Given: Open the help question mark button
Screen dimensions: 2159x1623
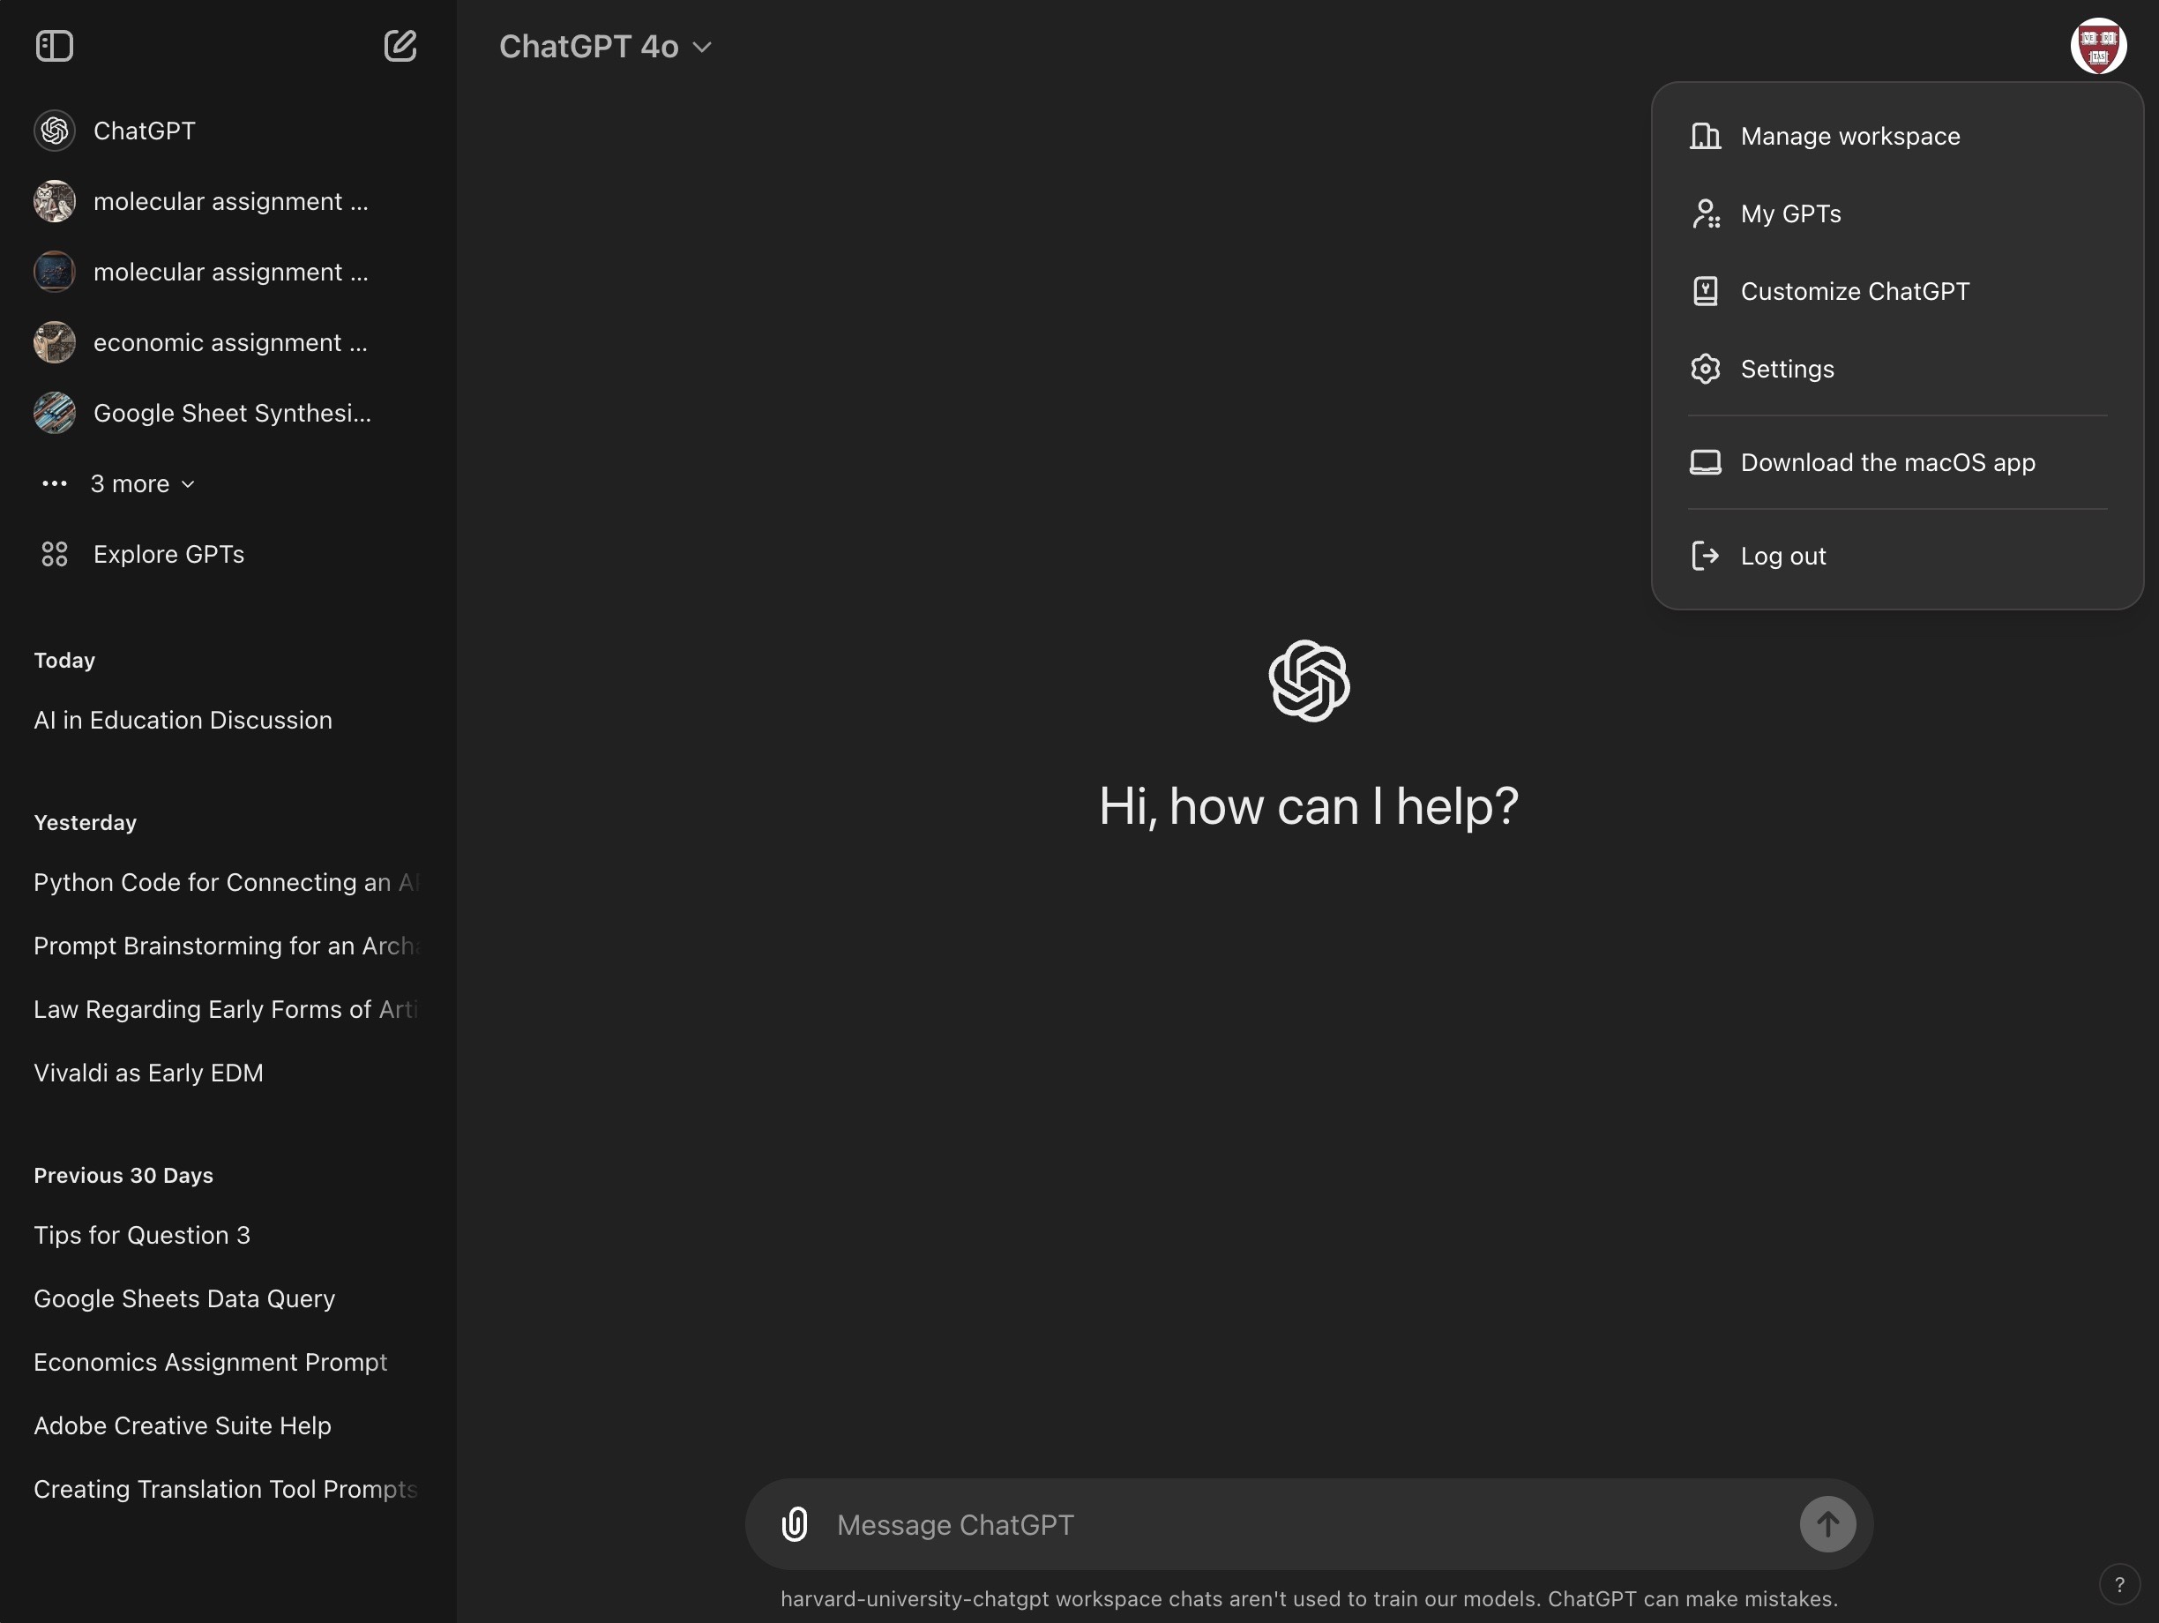Looking at the screenshot, I should pos(2119,1584).
